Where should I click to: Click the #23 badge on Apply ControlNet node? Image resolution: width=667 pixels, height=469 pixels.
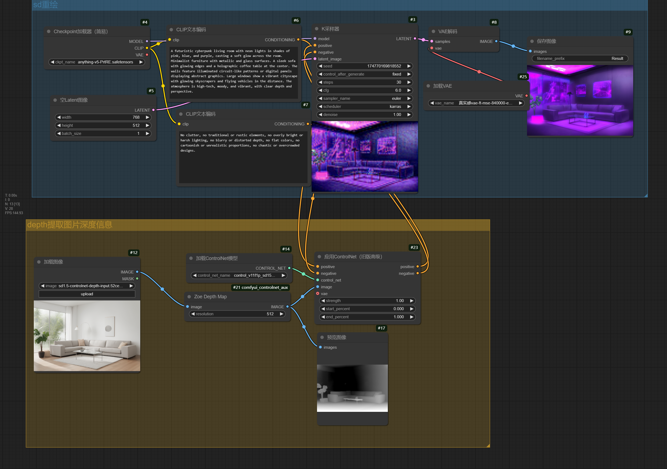tap(414, 247)
